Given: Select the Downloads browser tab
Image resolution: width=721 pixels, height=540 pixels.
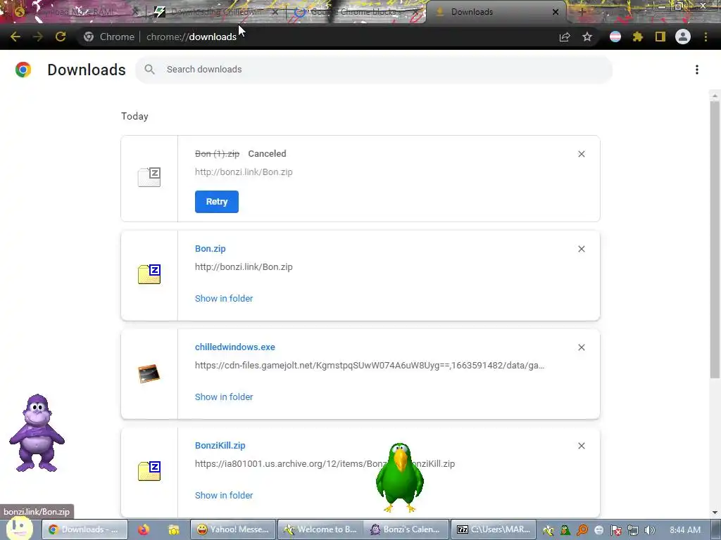Looking at the screenshot, I should pyautogui.click(x=494, y=12).
